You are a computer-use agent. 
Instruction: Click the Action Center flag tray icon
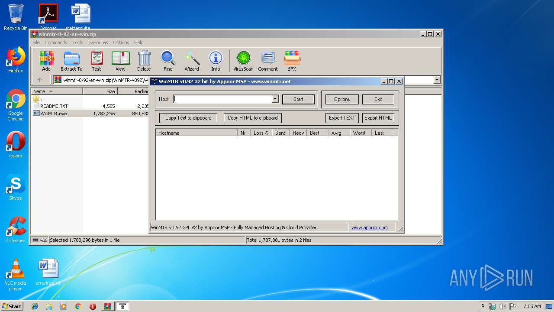(x=513, y=306)
